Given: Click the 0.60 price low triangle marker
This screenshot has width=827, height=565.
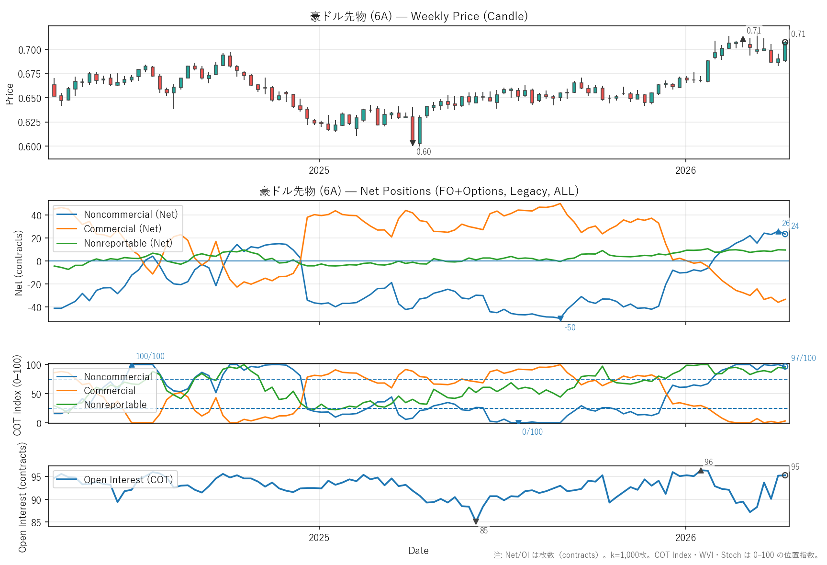Looking at the screenshot, I should (413, 143).
